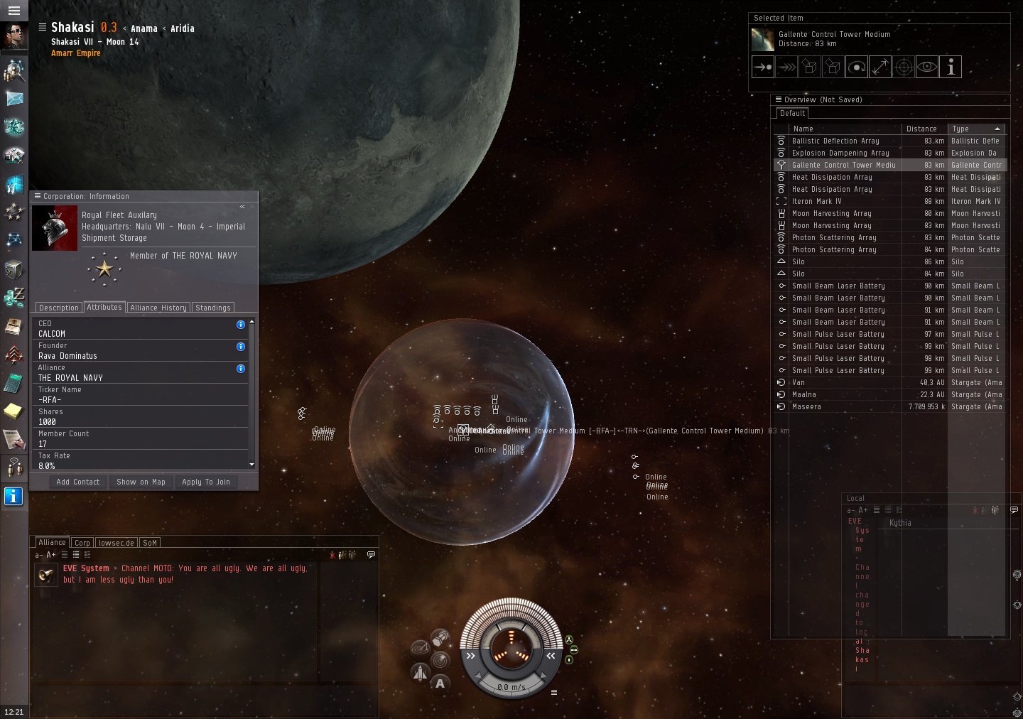
Task: Open the Scanner button beside HUD
Action: coord(440,660)
